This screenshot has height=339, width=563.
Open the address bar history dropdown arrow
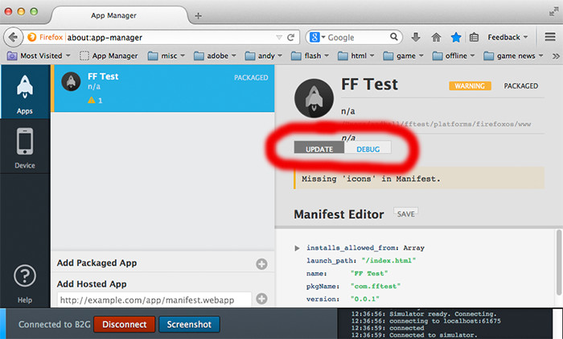[x=279, y=37]
